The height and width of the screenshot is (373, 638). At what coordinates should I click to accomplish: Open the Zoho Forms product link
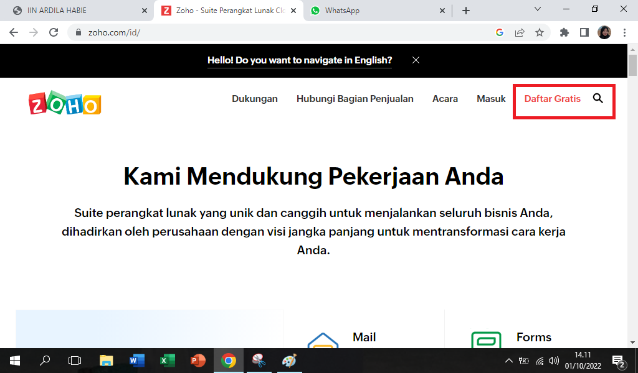(x=534, y=337)
